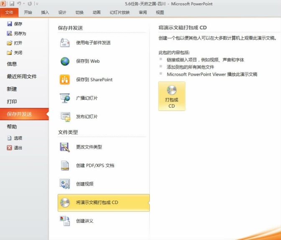Click the 创建视频 icon
Viewport: 281px width, 240px height.
pyautogui.click(x=65, y=184)
